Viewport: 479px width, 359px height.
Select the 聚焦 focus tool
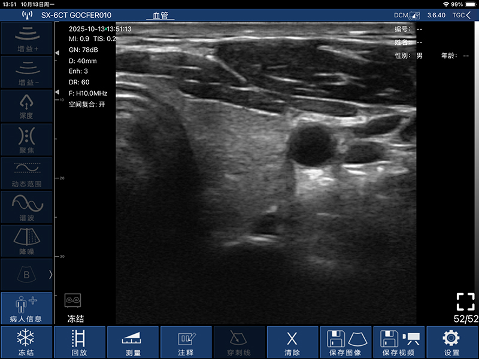(x=26, y=139)
